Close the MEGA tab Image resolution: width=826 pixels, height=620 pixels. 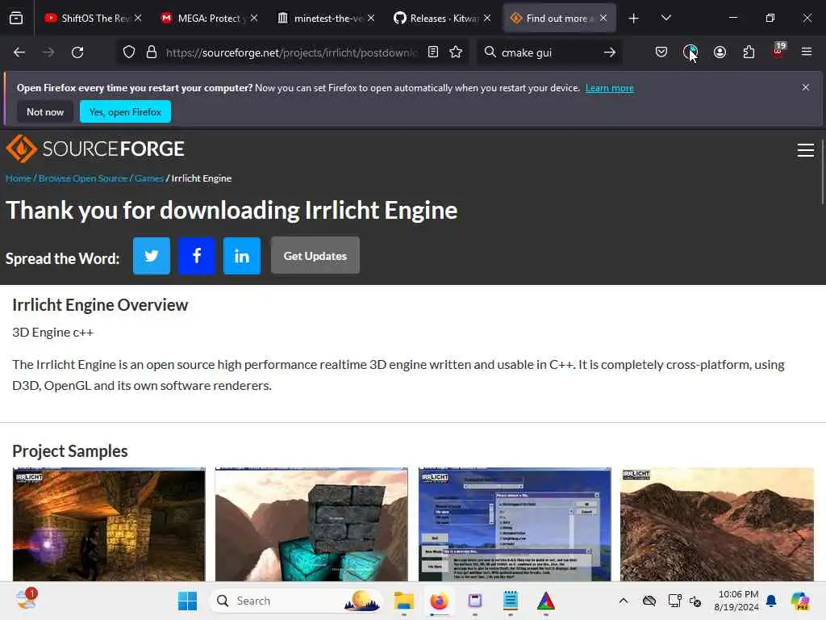tap(254, 18)
